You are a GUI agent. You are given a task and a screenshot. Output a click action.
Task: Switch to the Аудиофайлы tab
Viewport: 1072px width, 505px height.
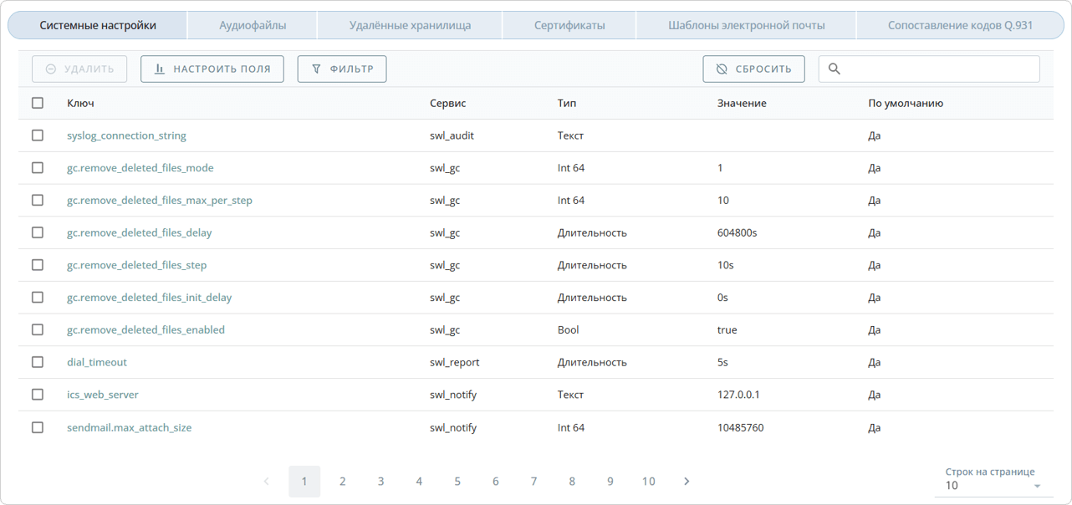click(253, 25)
